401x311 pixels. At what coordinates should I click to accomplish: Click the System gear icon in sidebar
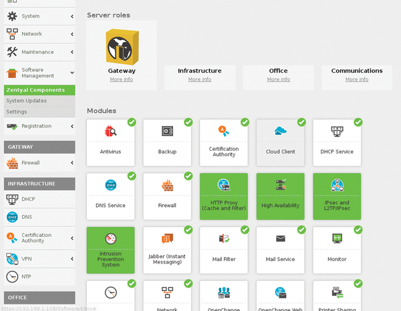coord(12,16)
